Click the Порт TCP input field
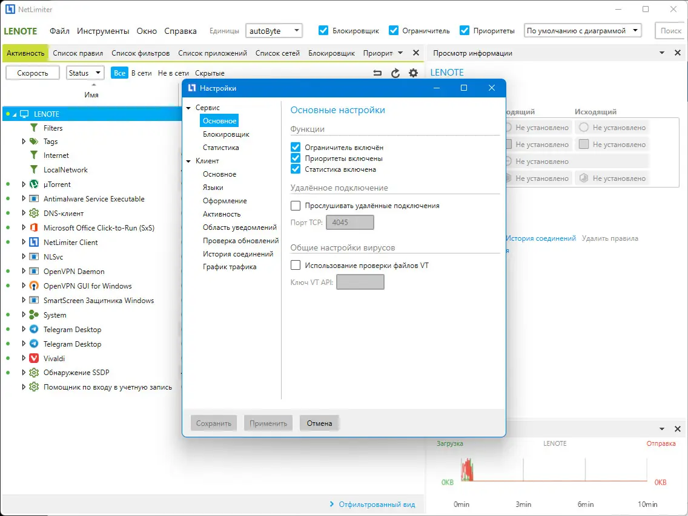Image resolution: width=688 pixels, height=516 pixels. [349, 222]
